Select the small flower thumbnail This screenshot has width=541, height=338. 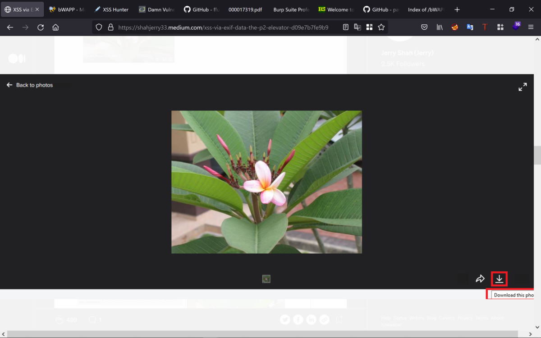(266, 279)
